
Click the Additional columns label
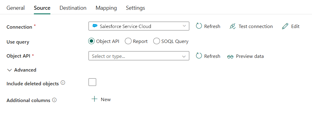click(28, 101)
